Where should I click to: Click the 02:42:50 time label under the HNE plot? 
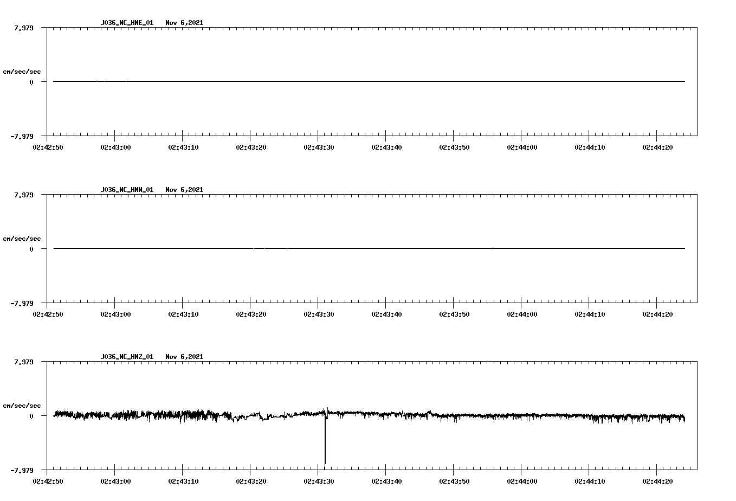47,147
